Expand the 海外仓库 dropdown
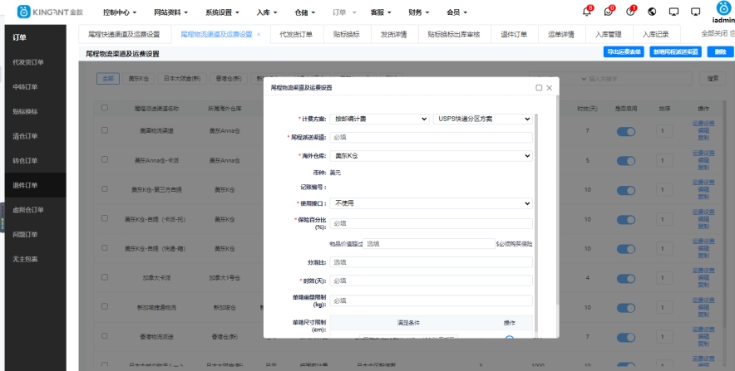This screenshot has width=735, height=371. (x=431, y=155)
